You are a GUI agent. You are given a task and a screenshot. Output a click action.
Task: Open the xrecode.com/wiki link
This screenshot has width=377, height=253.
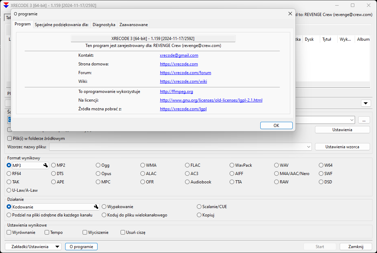point(184,81)
